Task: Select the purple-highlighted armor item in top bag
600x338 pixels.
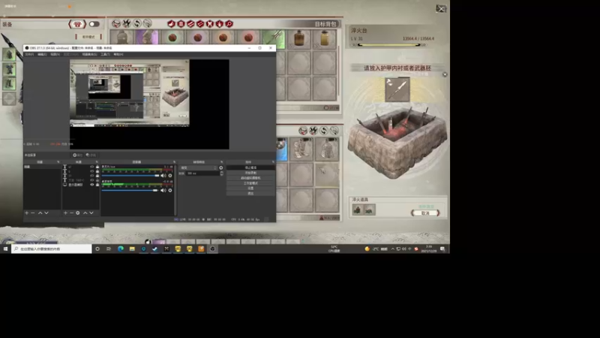Action: tap(147, 38)
